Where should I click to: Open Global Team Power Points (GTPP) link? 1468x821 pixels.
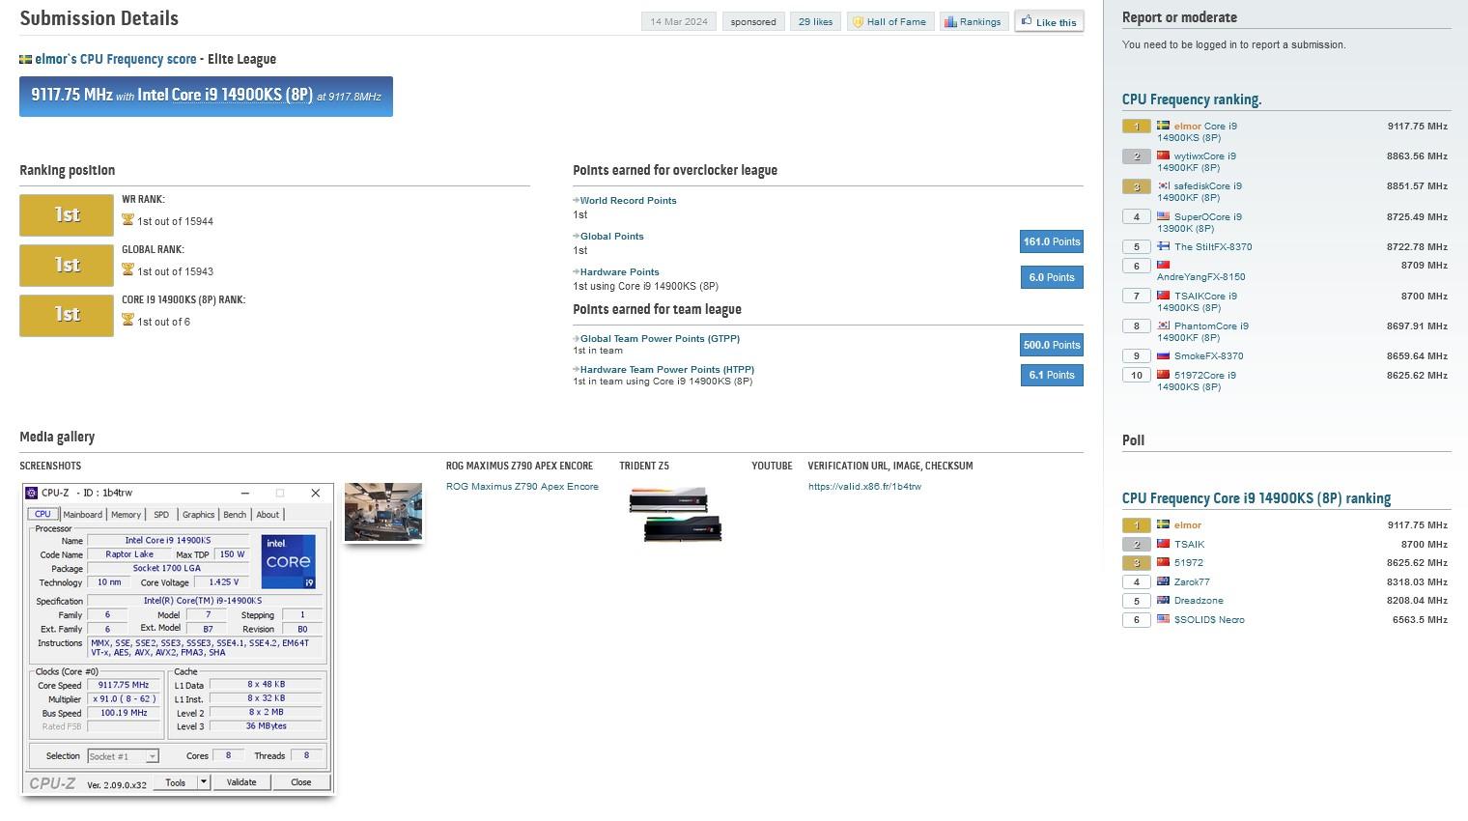pyautogui.click(x=661, y=339)
